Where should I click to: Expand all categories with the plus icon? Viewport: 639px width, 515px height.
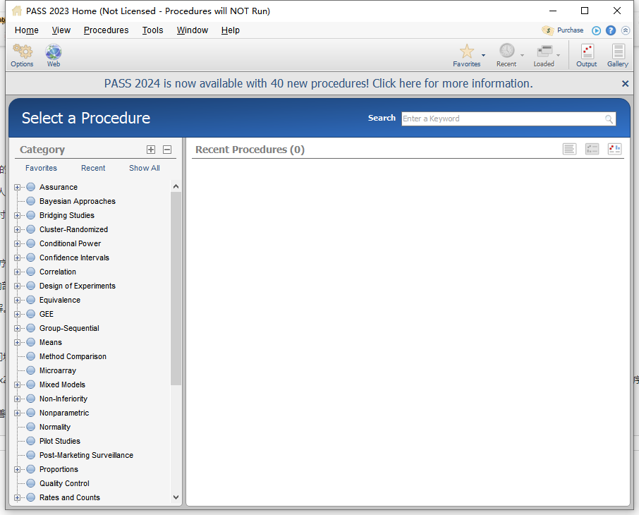151,150
